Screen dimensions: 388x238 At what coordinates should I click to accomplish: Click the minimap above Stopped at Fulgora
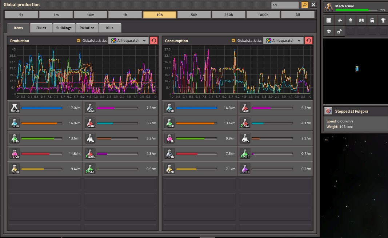pos(356,71)
